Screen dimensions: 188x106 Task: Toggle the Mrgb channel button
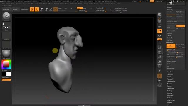60,8
